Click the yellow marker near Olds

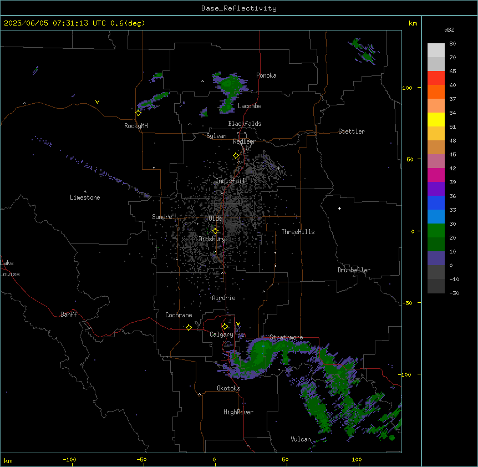point(215,231)
